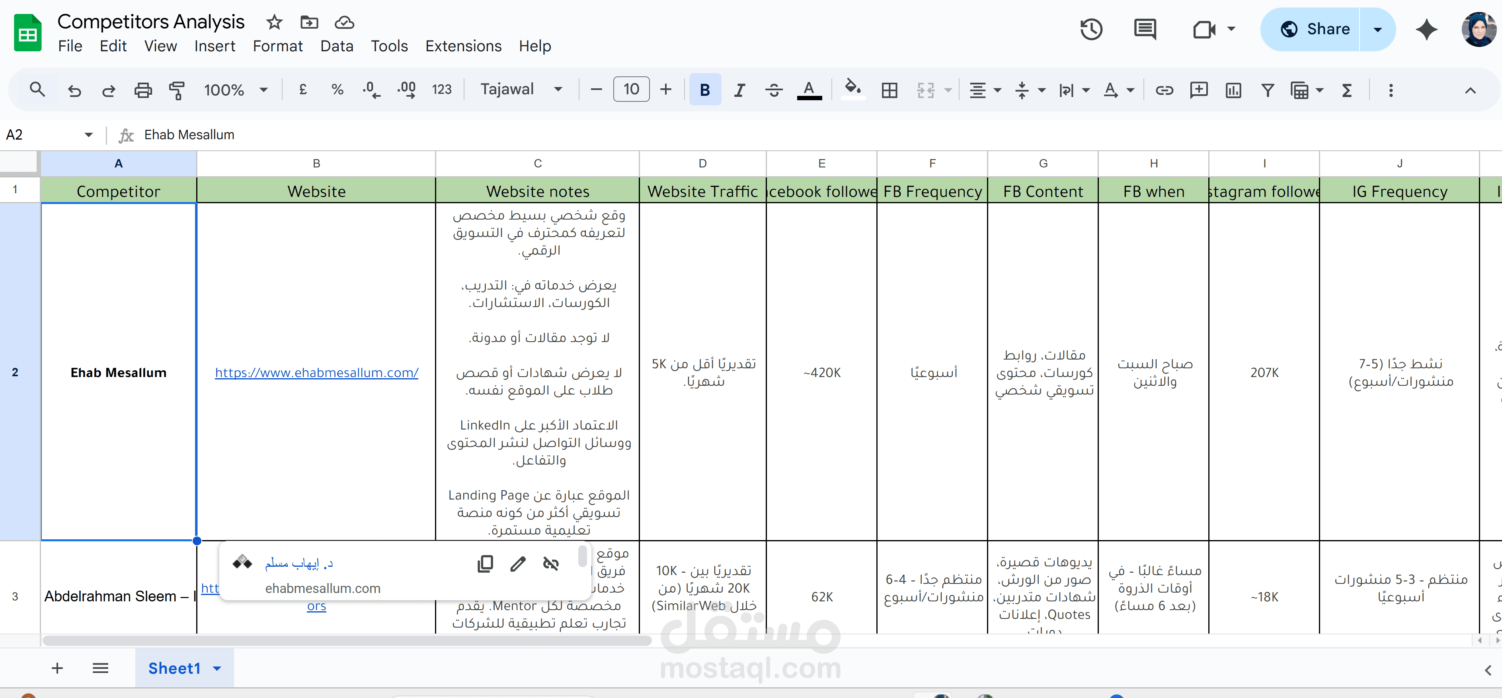Show the all sheets list
1502x698 pixels.
click(x=100, y=668)
